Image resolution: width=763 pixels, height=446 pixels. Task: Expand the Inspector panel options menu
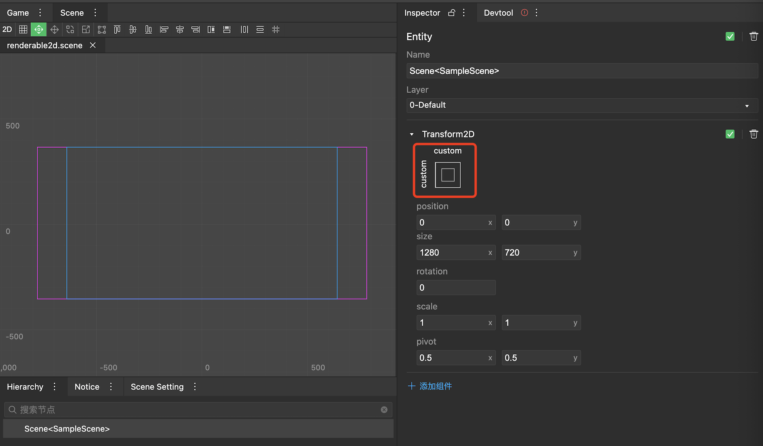click(465, 12)
